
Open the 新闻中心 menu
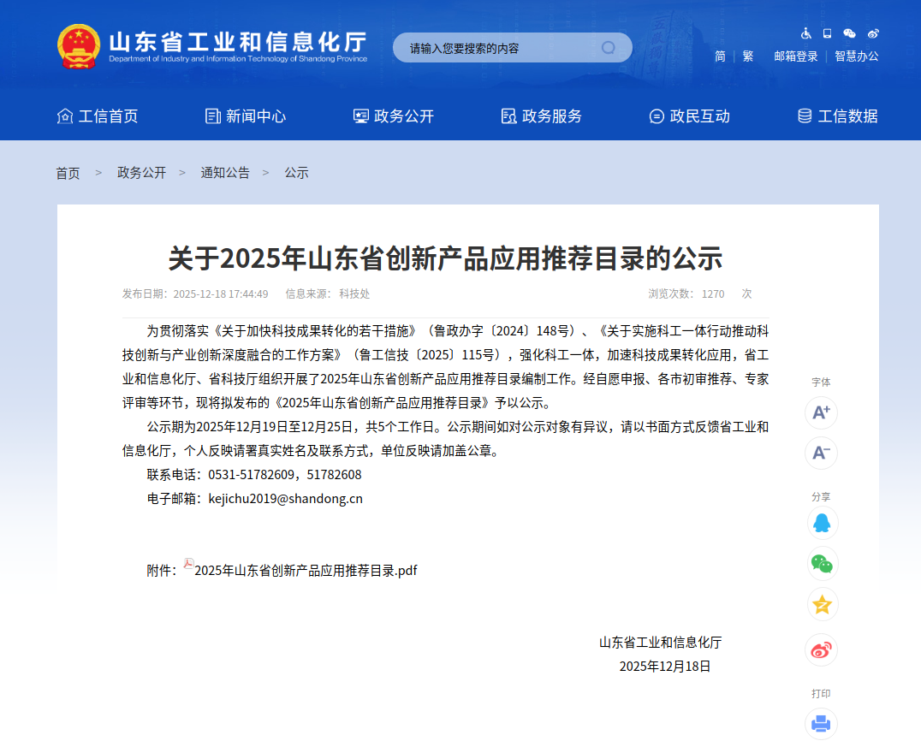pyautogui.click(x=247, y=116)
